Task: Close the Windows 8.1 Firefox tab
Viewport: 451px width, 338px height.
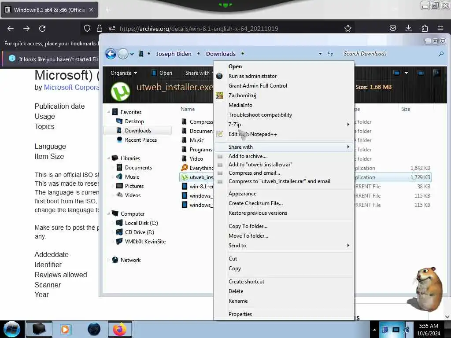Action: point(91,10)
